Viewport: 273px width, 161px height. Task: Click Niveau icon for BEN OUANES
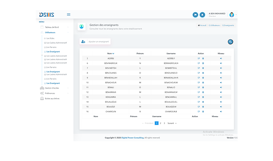point(220,73)
